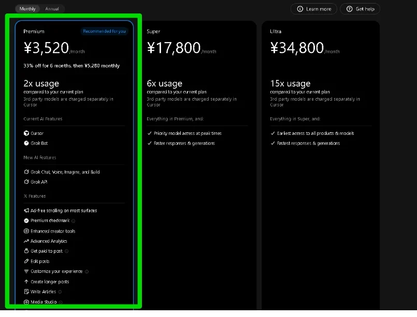Image resolution: width=417 pixels, height=317 pixels.
Task: Click 'Priority model access at peak times'
Action: click(x=188, y=133)
